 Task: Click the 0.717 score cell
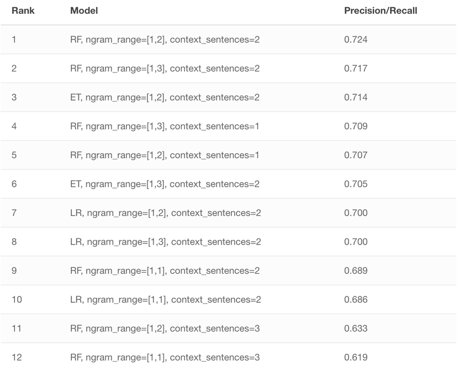click(355, 69)
